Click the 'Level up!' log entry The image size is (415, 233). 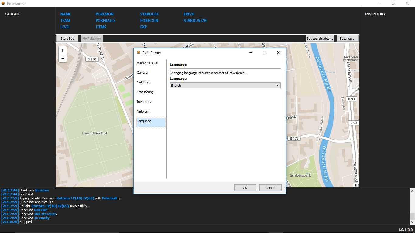coord(17,194)
